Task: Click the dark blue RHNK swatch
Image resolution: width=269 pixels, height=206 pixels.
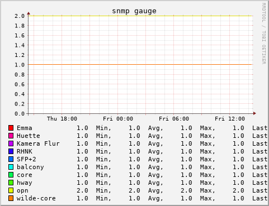Action: pos(11,151)
